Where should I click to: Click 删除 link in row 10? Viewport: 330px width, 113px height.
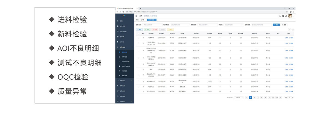click(x=291, y=91)
